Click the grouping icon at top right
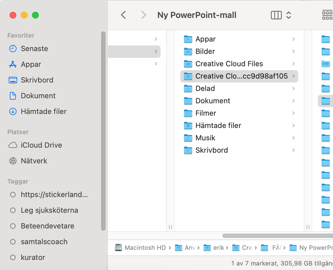Viewport: 333px width, 270px height. (327, 15)
